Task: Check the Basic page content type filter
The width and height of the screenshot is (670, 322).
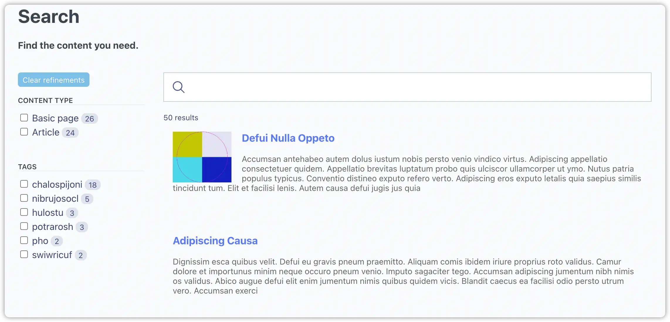Action: tap(24, 117)
